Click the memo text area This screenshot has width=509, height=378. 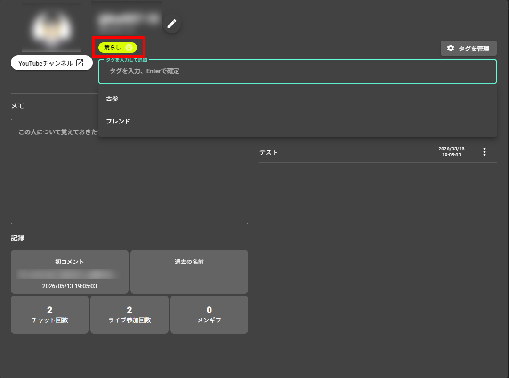[129, 171]
